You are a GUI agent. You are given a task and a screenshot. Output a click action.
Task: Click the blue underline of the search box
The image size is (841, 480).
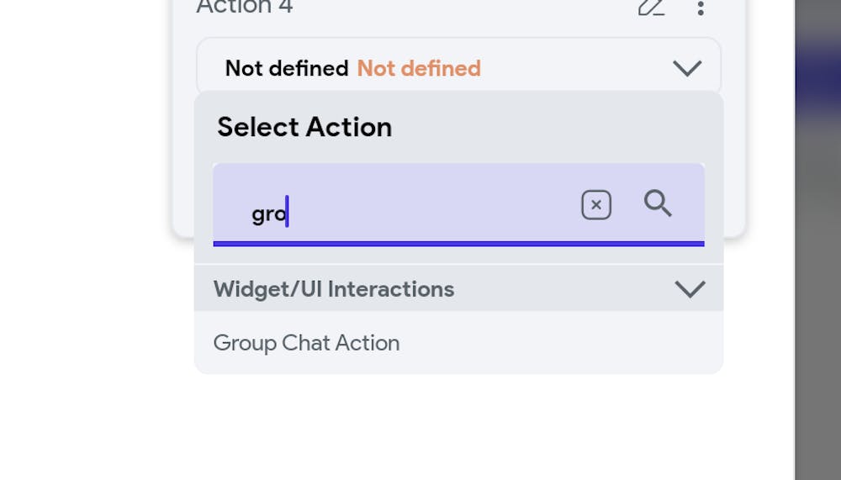[458, 244]
